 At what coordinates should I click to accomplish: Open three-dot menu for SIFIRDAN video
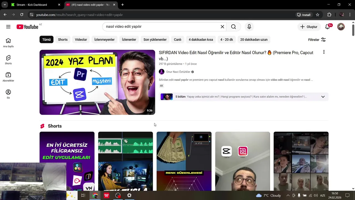pyautogui.click(x=324, y=52)
